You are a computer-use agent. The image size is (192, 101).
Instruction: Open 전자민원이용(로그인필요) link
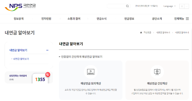pos(146,6)
